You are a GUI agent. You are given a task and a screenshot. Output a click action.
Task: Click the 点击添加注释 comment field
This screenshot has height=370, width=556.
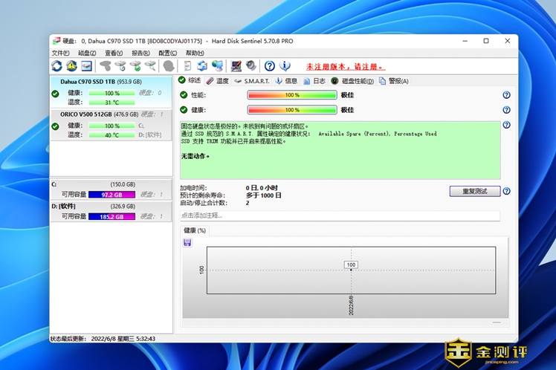point(340,215)
